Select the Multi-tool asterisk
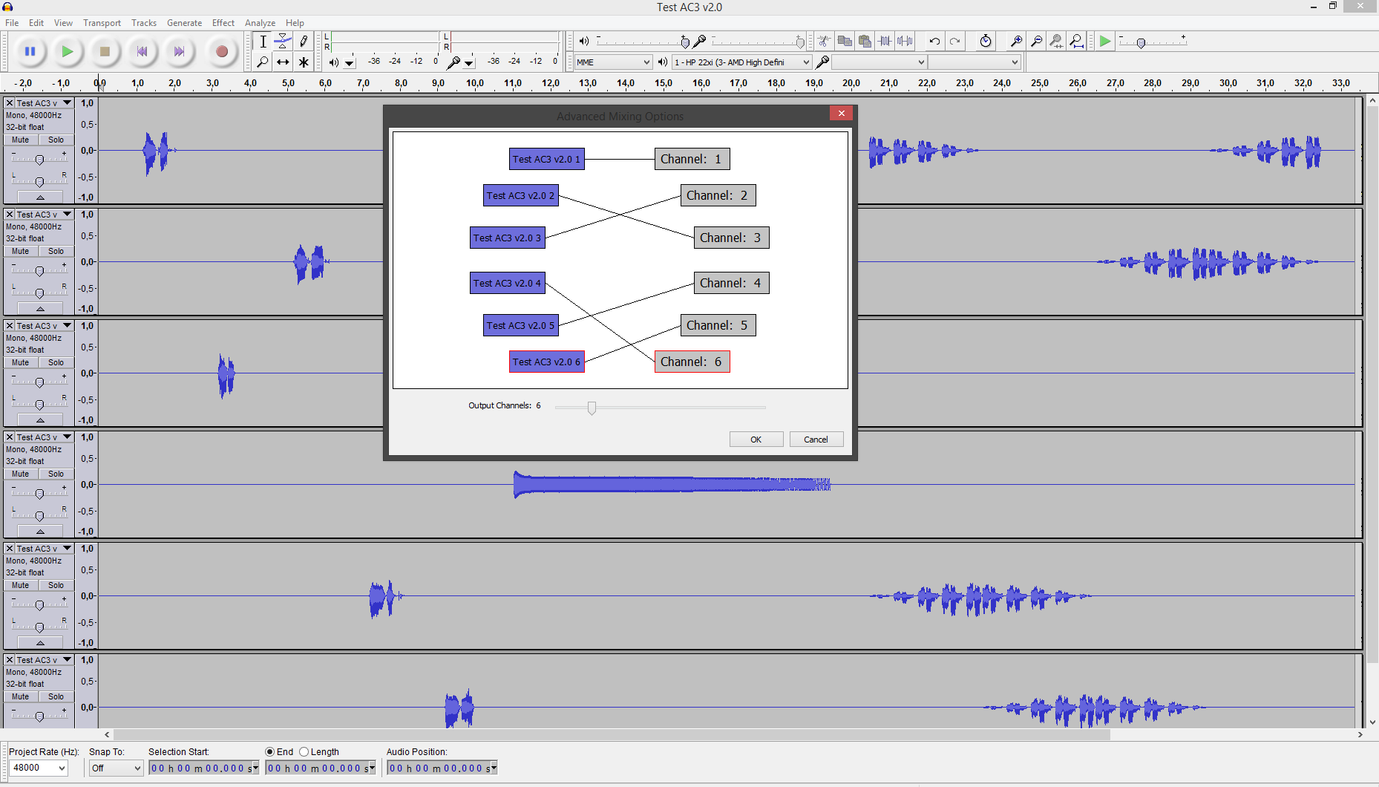 303,62
